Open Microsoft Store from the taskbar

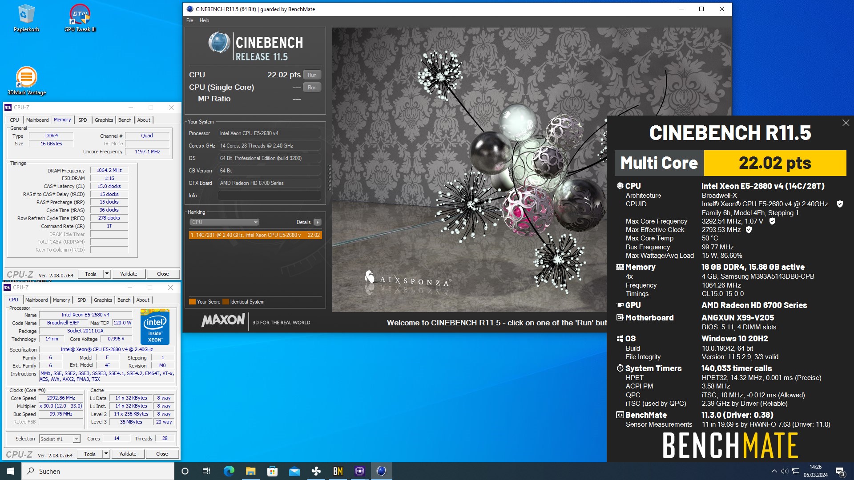click(272, 471)
